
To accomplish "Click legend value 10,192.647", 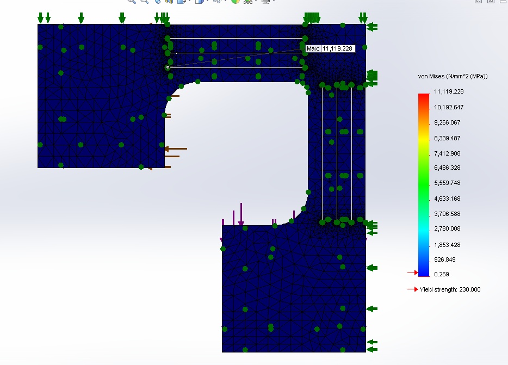I will (449, 107).
